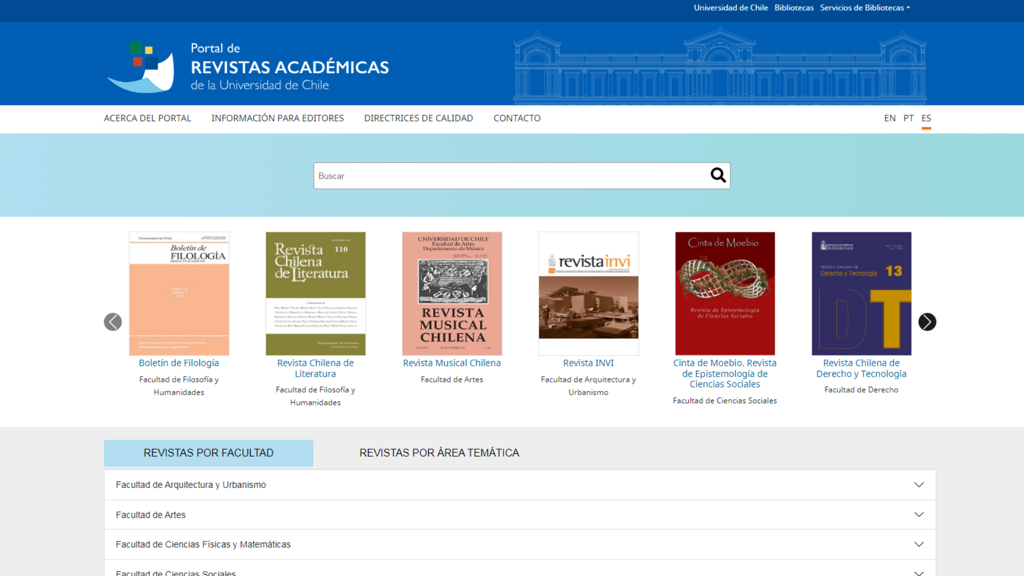1024x576 pixels.
Task: Click Cinta de Moebio title link
Action: coord(725,373)
